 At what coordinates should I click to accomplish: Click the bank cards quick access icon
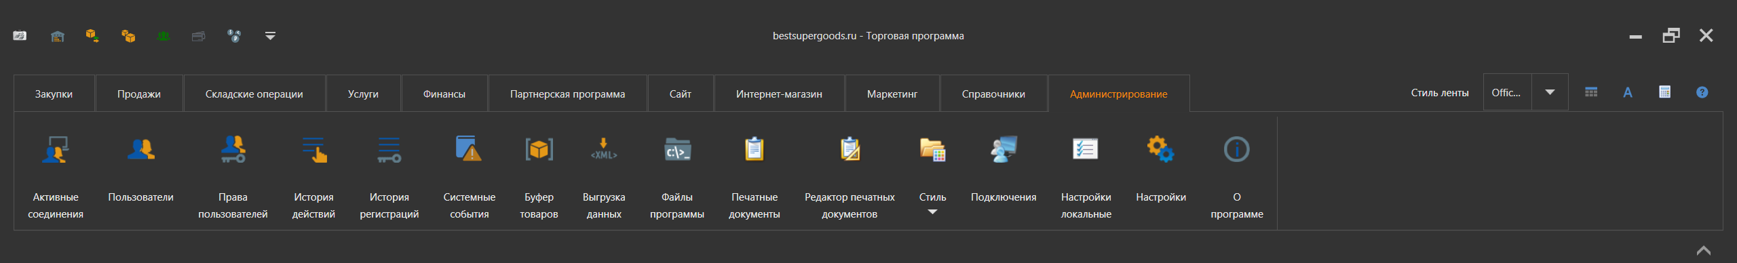(x=198, y=36)
